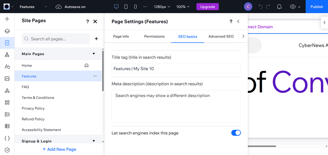This screenshot has width=328, height=155.
Task: Open the Refund Policy page
Action: 58,119
